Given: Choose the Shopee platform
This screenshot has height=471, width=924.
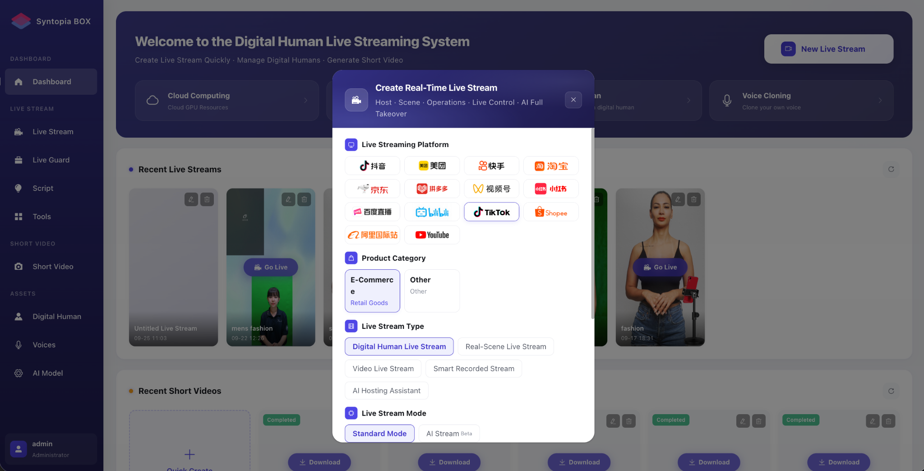Looking at the screenshot, I should point(551,212).
